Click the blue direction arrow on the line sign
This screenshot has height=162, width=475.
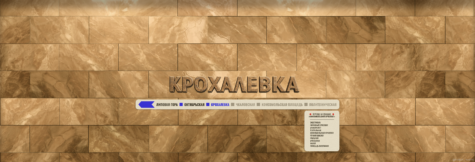pos(146,104)
